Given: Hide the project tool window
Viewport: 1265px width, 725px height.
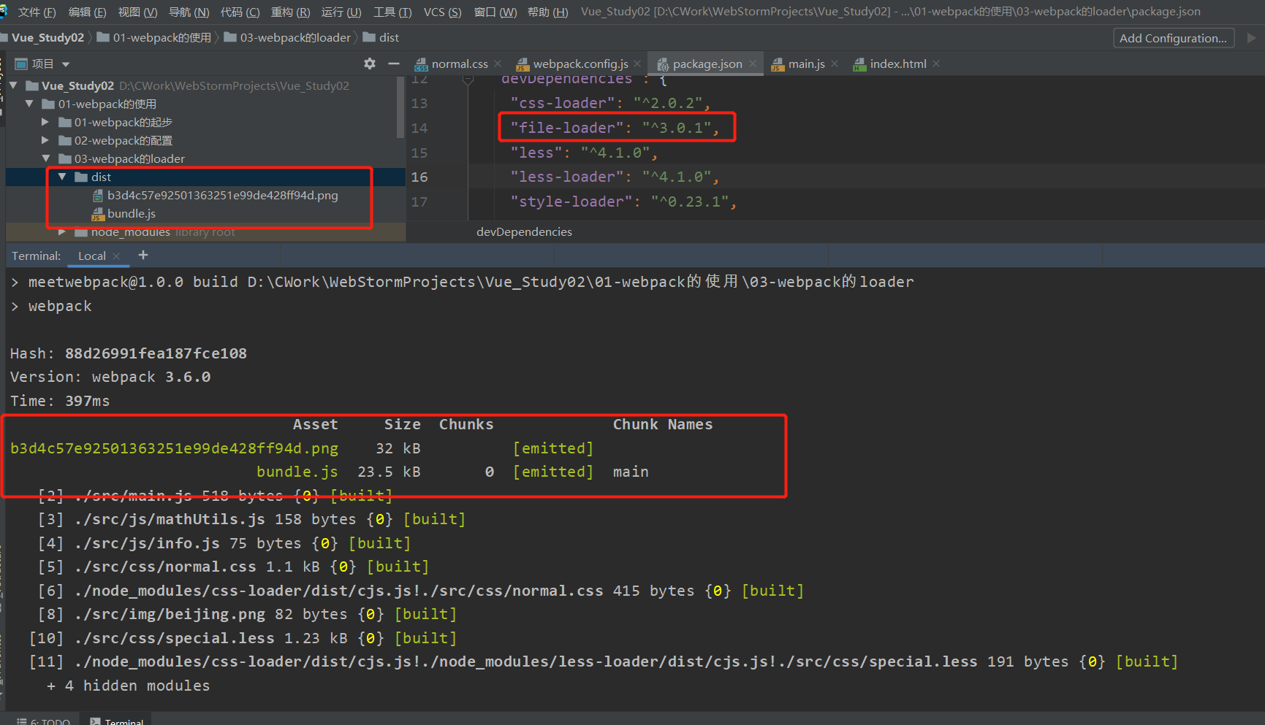Looking at the screenshot, I should 394,64.
